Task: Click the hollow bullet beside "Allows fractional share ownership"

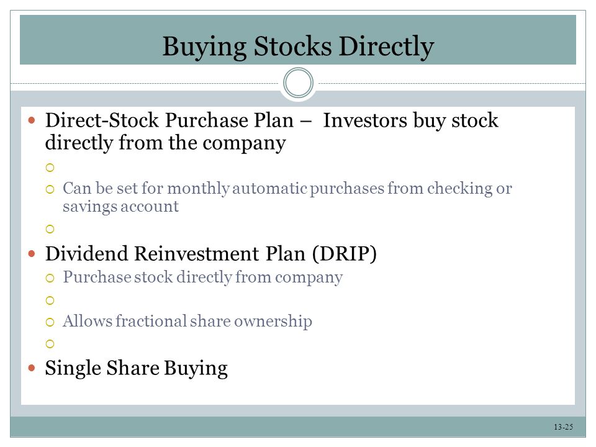Action: click(x=50, y=322)
